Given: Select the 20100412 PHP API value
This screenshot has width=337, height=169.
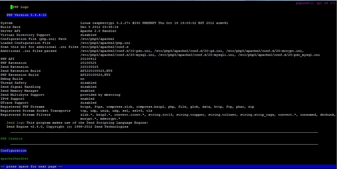Looking at the screenshot, I should [x=88, y=59].
